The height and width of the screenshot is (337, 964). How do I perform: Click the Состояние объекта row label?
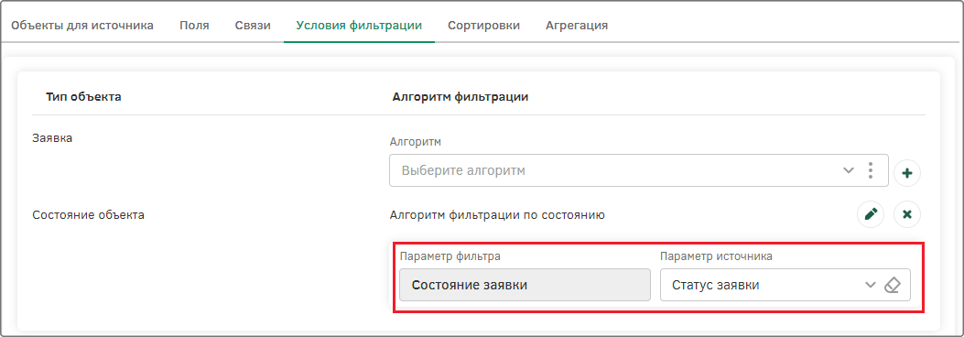(88, 215)
